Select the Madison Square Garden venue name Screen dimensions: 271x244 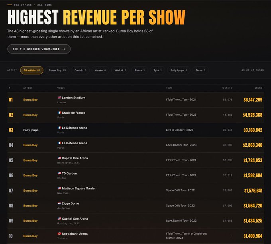pyautogui.click(x=79, y=188)
